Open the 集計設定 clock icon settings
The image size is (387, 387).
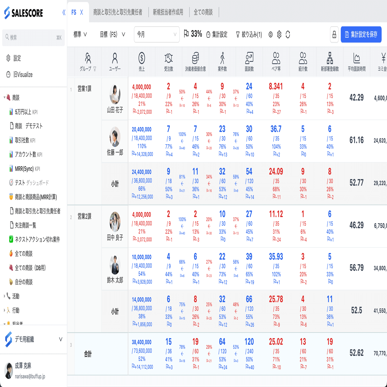click(x=208, y=34)
